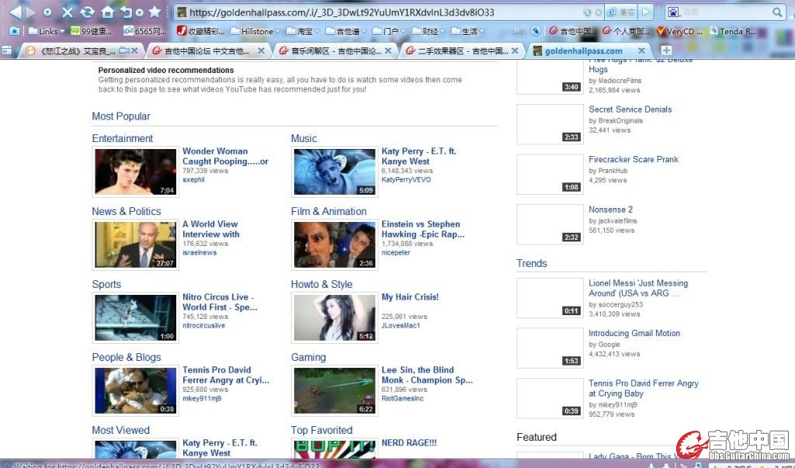Image resolution: width=795 pixels, height=468 pixels.
Task: Expand the 生活 bookmark folder
Action: pyautogui.click(x=467, y=32)
